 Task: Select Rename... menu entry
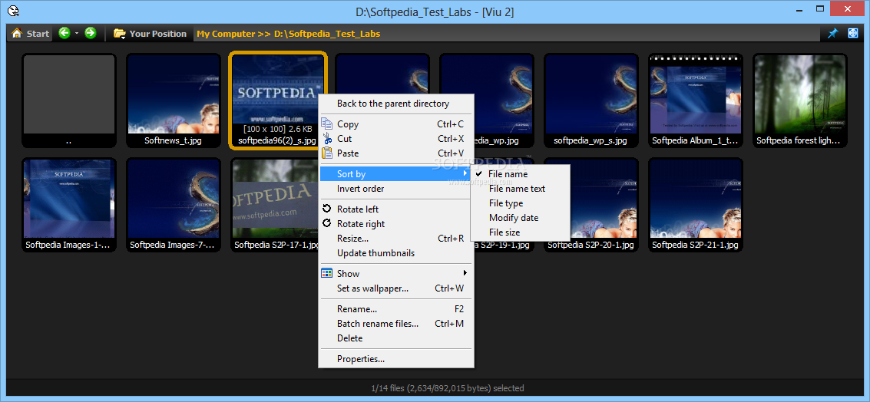coord(396,309)
